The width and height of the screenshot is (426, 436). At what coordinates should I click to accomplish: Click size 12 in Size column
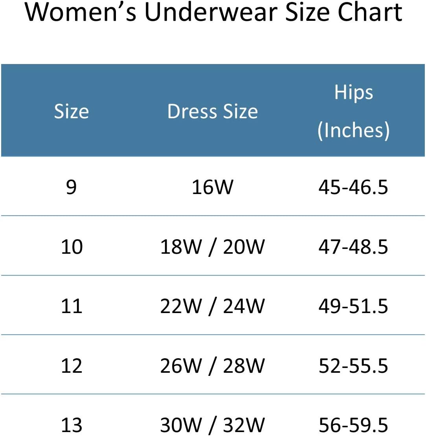pos(72,366)
